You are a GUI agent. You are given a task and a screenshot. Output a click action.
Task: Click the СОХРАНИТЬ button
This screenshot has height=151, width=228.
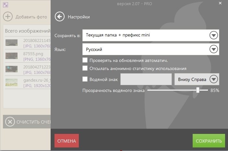209,141
